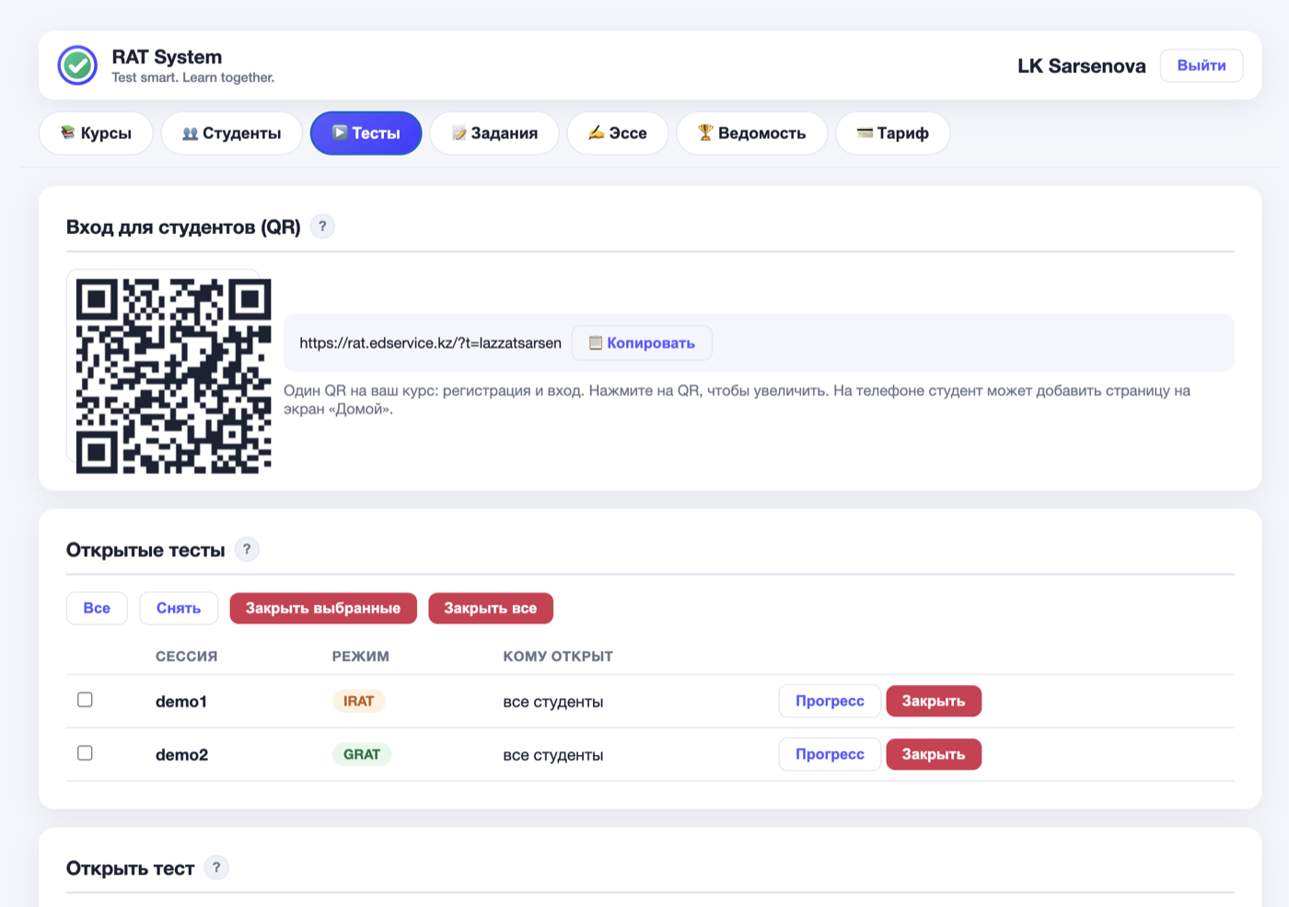Click help icon beside Открыть тест
The width and height of the screenshot is (1289, 907).
[216, 867]
